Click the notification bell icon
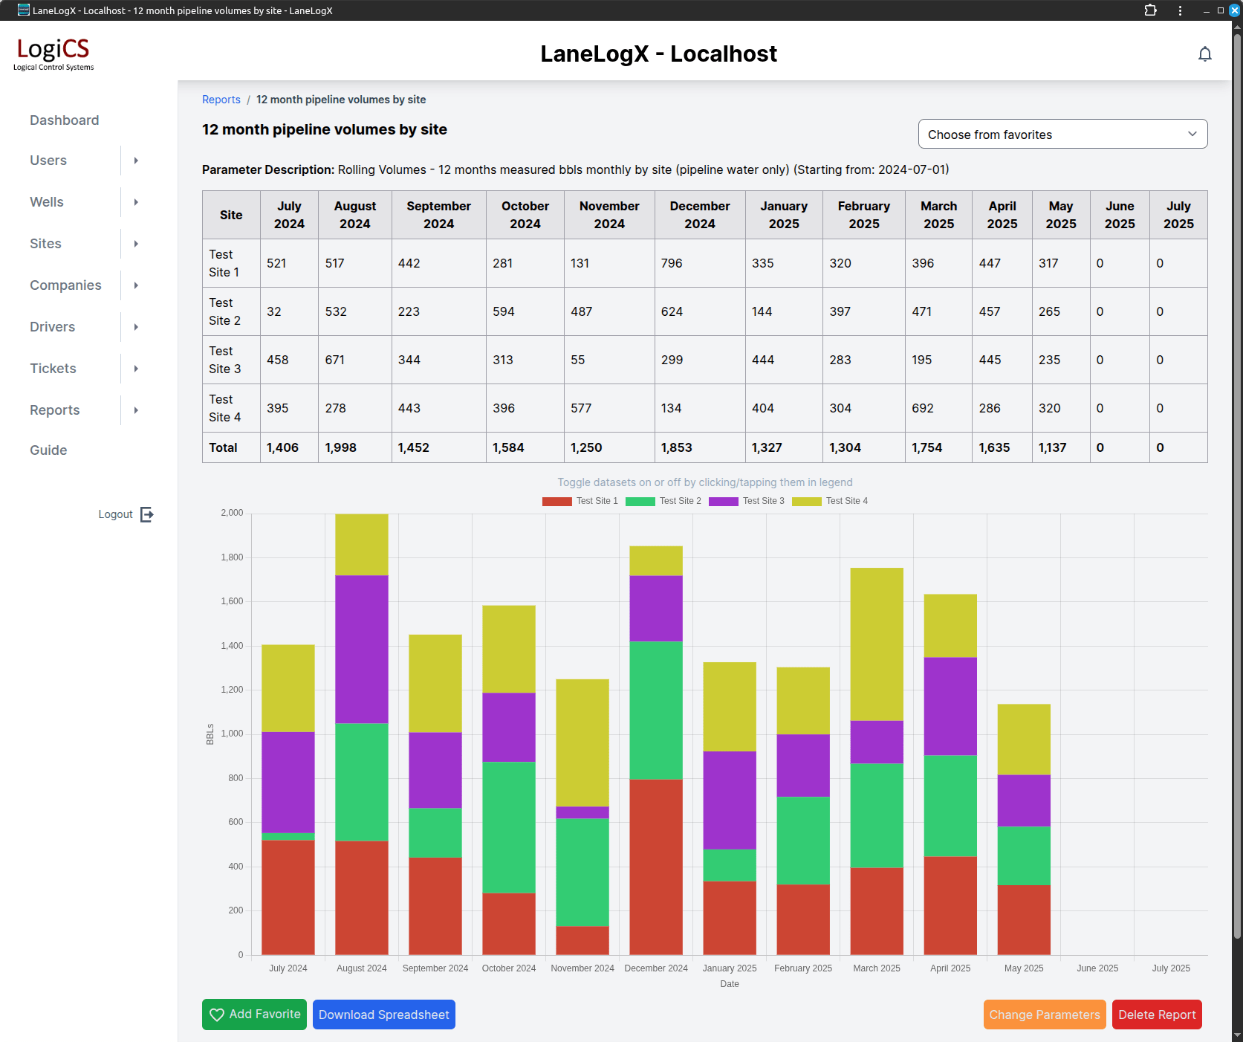Screen dimensions: 1243x1042 tap(1204, 54)
